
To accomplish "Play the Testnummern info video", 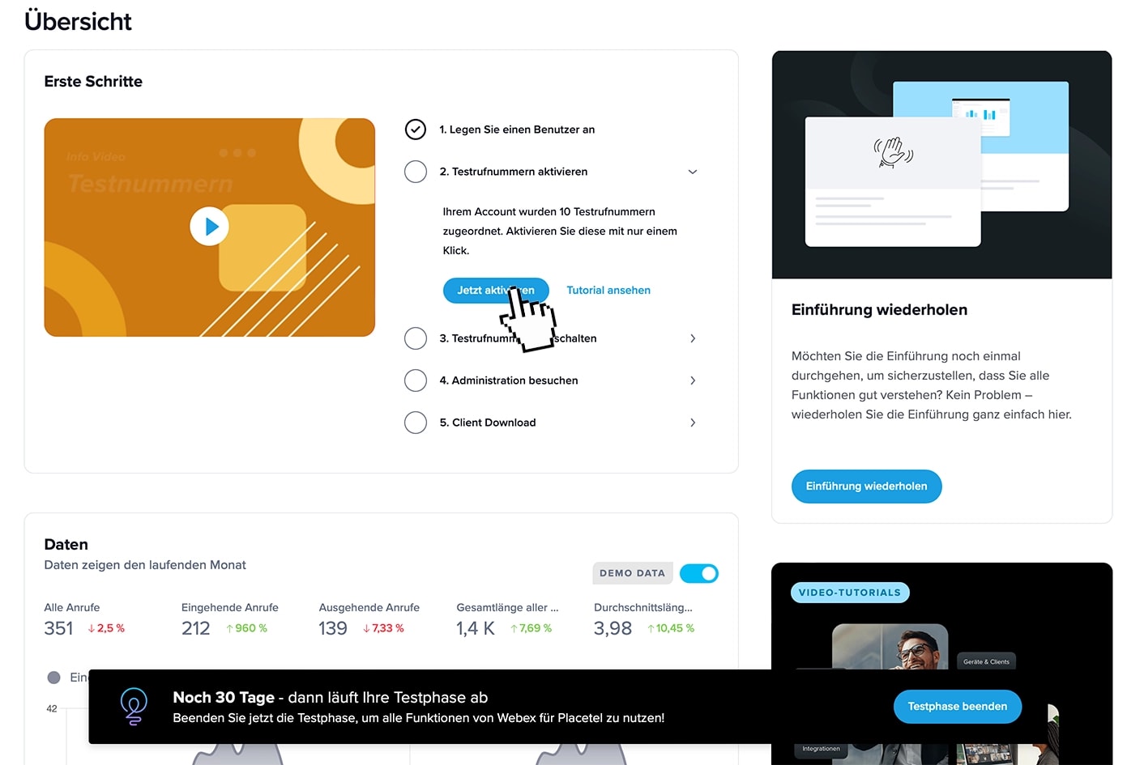I will tap(209, 227).
